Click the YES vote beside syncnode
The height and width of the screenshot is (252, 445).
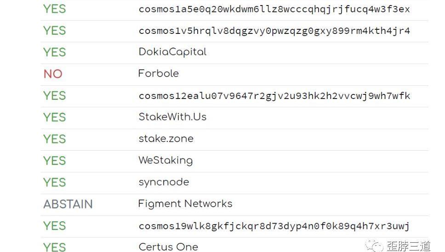pyautogui.click(x=55, y=182)
